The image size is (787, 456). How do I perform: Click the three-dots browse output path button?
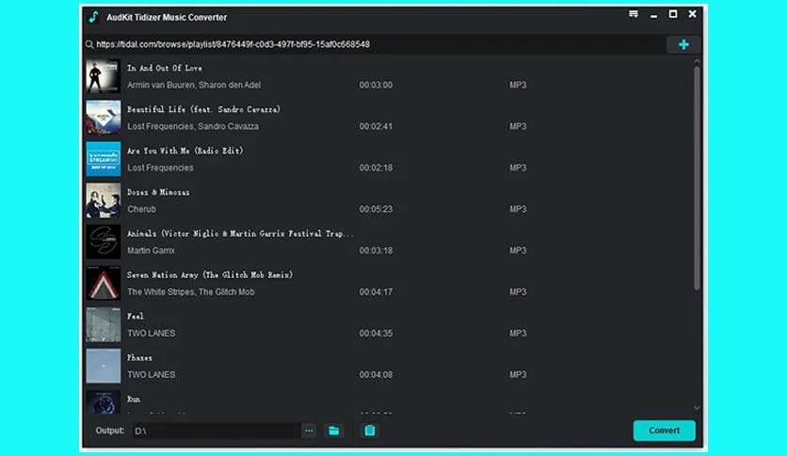point(309,431)
